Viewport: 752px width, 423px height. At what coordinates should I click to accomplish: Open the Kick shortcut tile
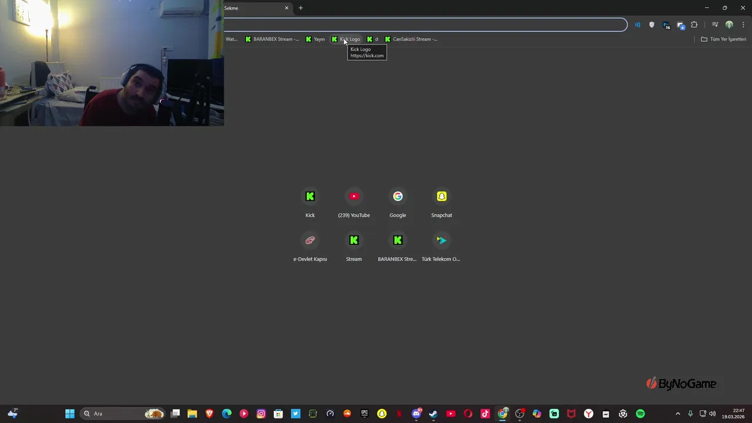click(310, 203)
